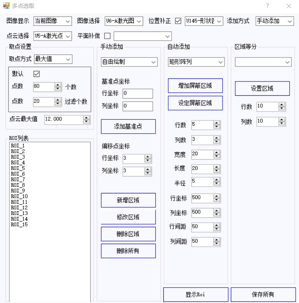
Task: Click the app icon in title bar
Action: click(6, 6)
